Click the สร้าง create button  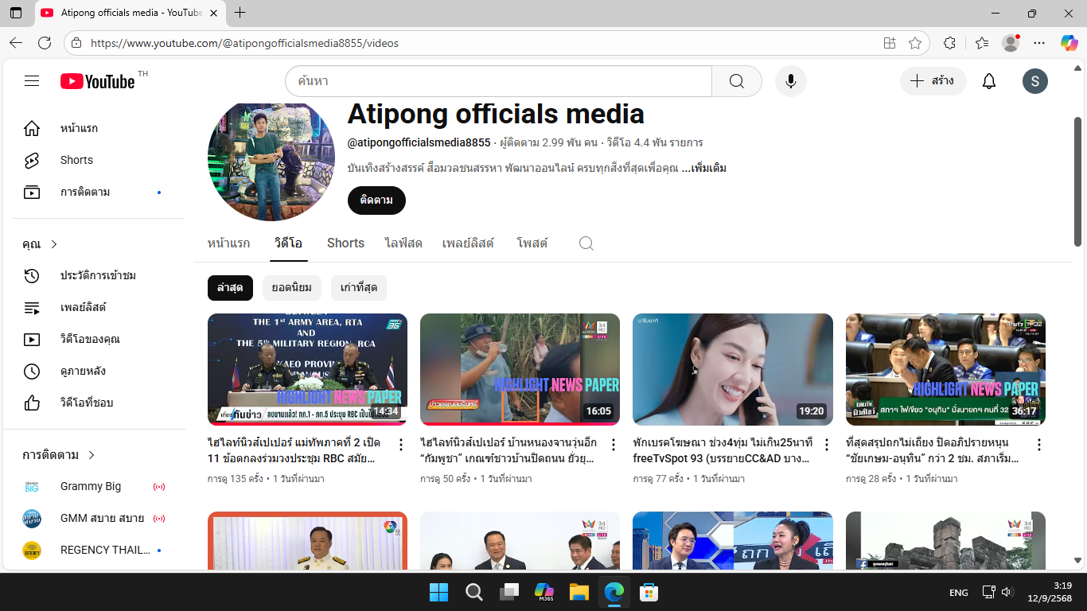933,81
